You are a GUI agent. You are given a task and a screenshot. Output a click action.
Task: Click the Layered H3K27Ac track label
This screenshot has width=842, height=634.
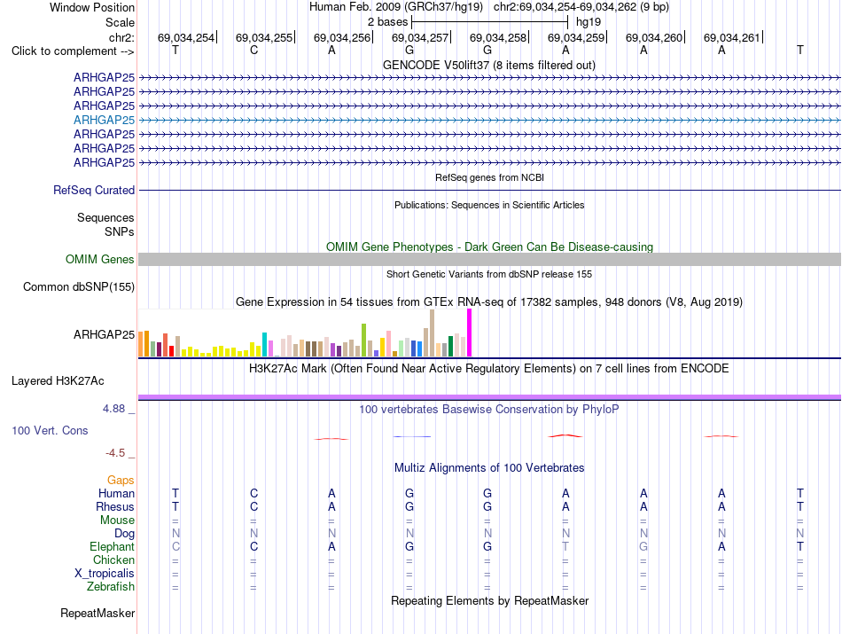pos(58,381)
